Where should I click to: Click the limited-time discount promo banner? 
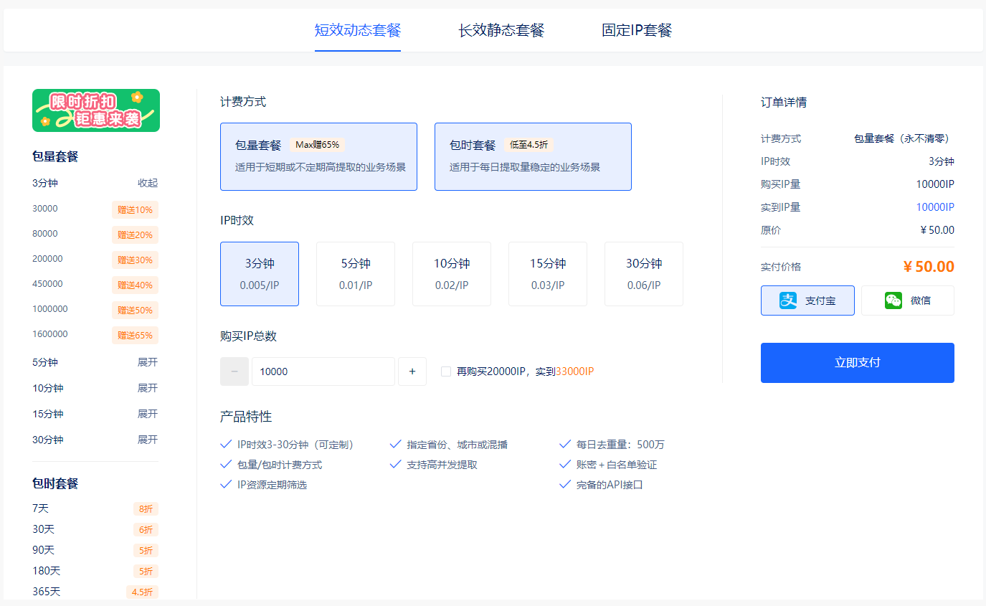click(95, 110)
